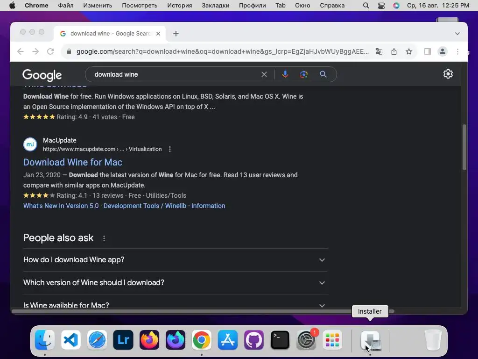The height and width of the screenshot is (359, 478).
Task: Start voice search with microphone
Action: click(285, 74)
